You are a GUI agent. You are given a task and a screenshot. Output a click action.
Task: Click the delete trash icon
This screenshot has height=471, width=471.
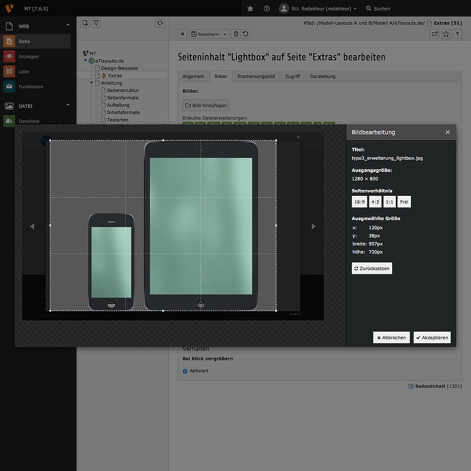(x=236, y=34)
